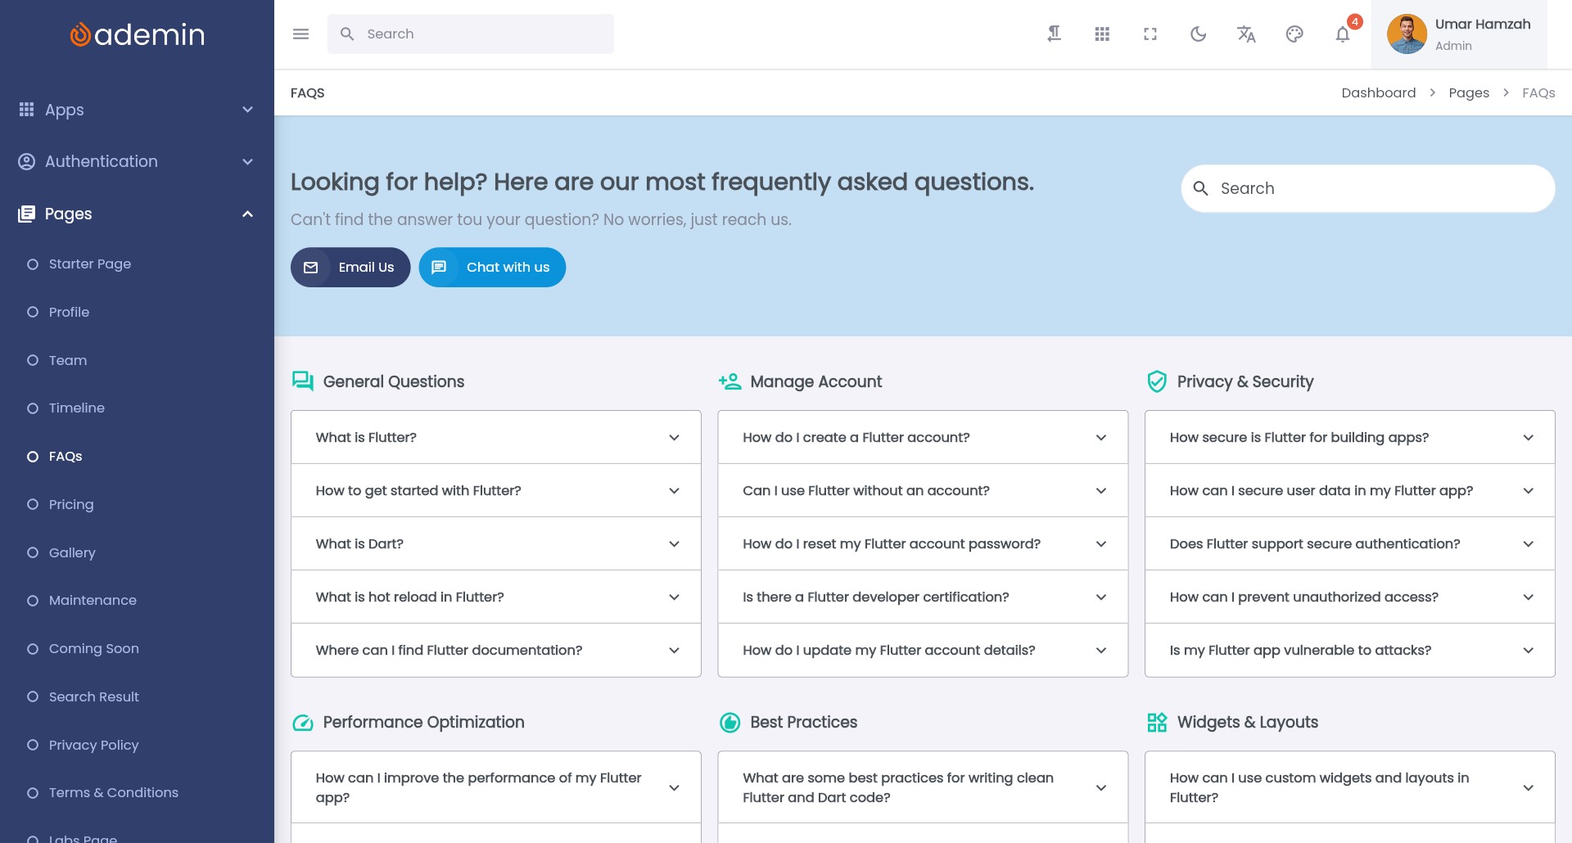Click the FAQ search field in banner
This screenshot has width=1572, height=843.
tap(1375, 189)
